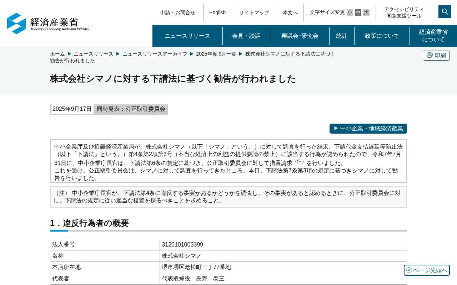Open the 会見・談話 menu

246,36
